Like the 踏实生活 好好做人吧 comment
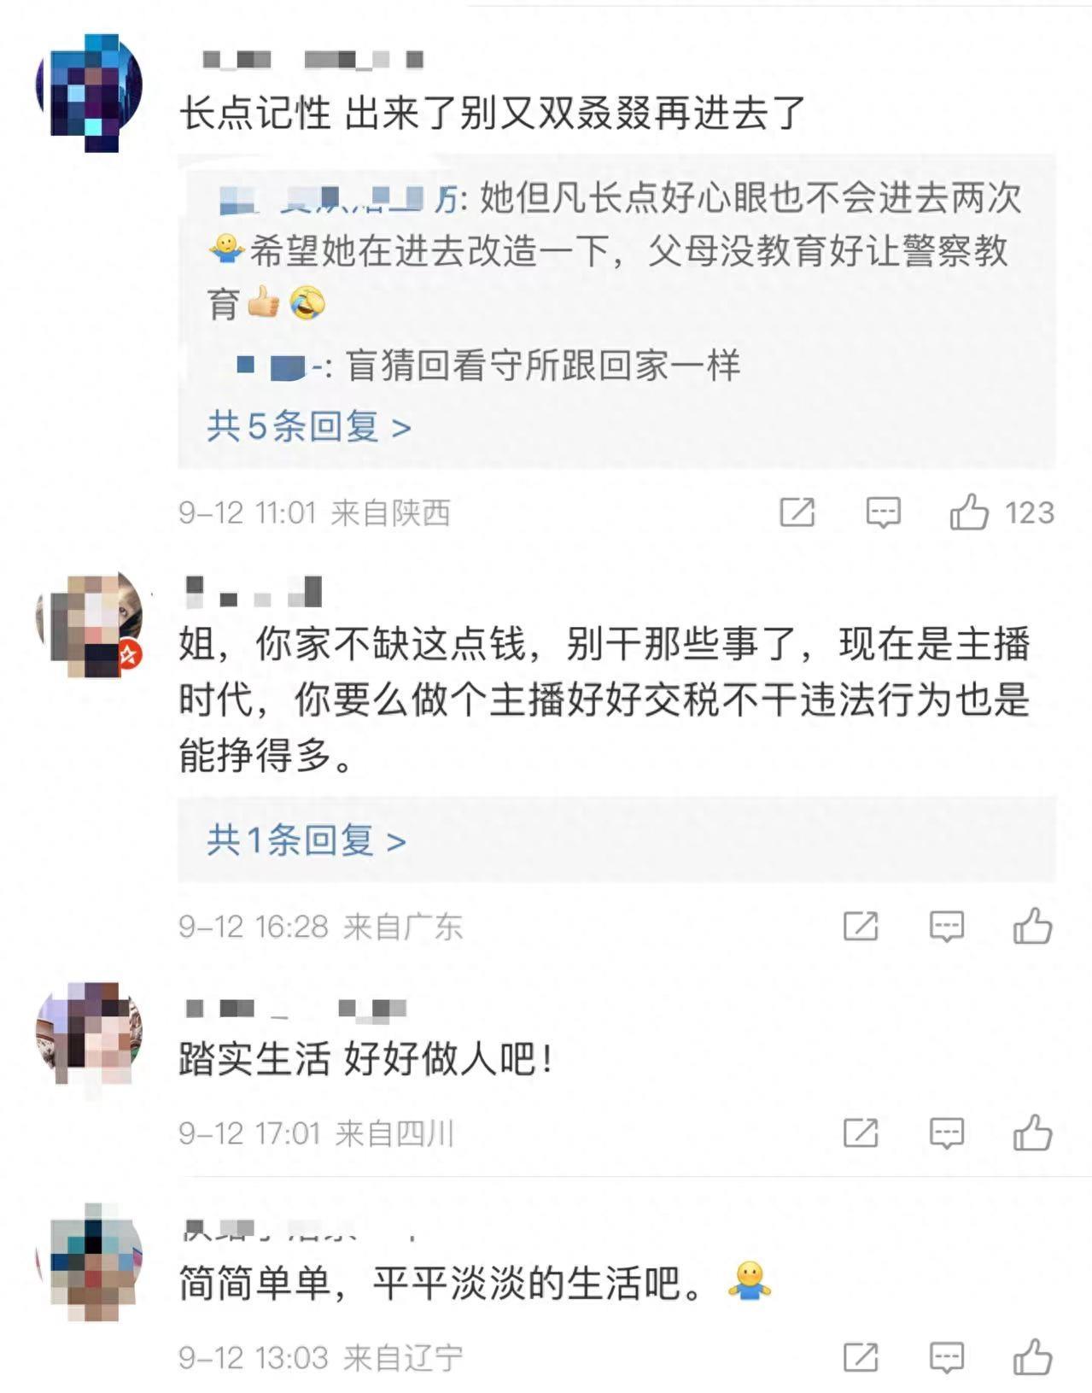 [x=1032, y=1133]
